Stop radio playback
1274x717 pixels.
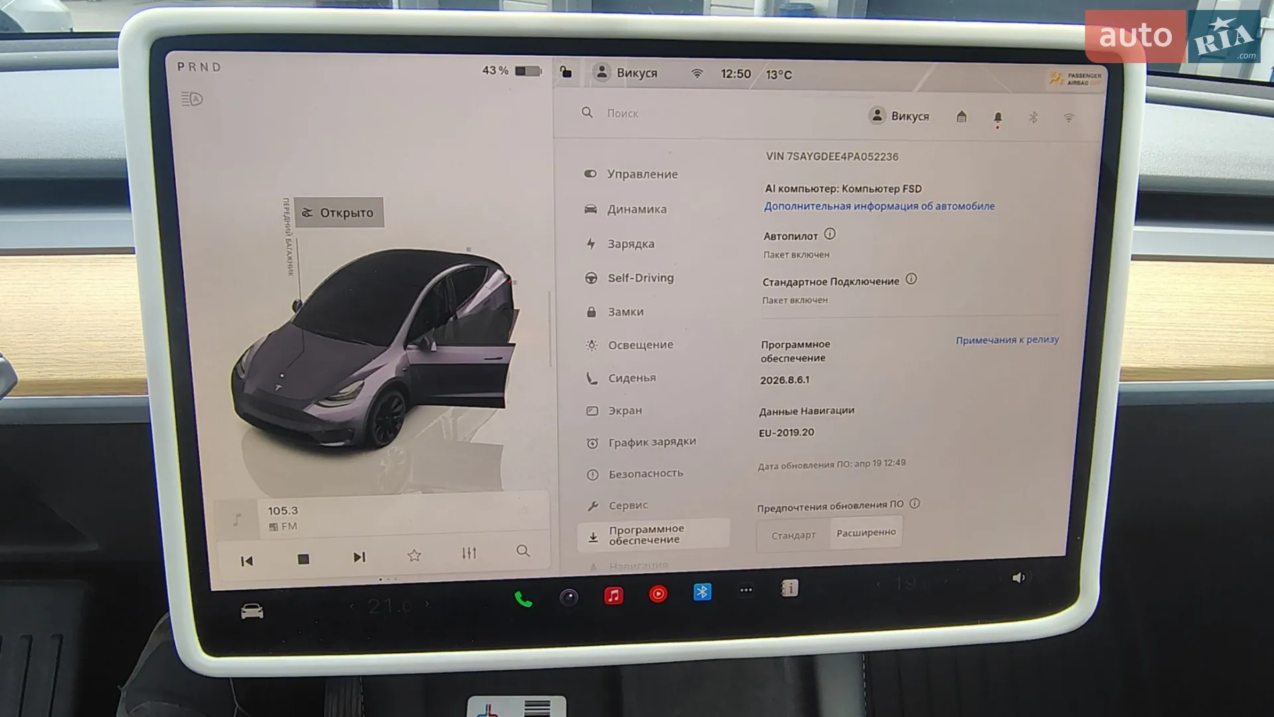(303, 560)
